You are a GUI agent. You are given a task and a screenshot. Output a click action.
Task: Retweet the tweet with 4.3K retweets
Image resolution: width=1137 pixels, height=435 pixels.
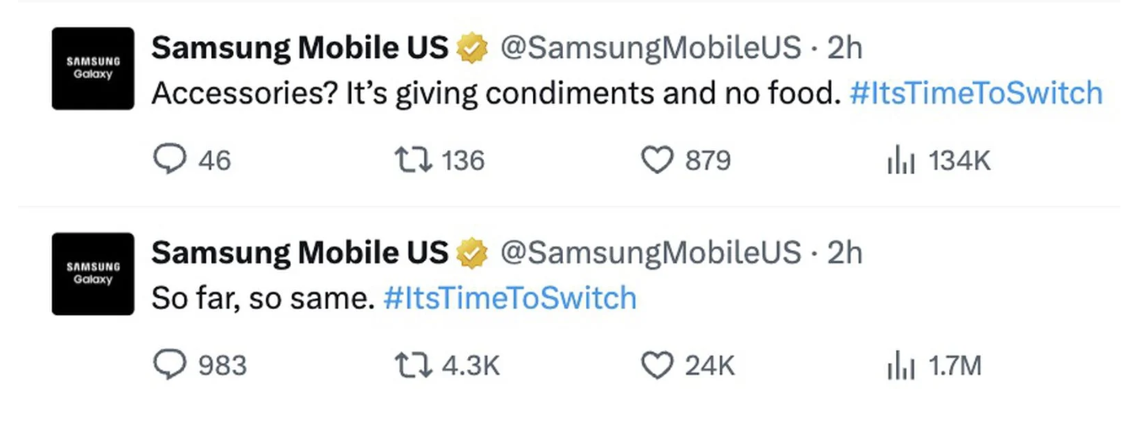(x=413, y=365)
